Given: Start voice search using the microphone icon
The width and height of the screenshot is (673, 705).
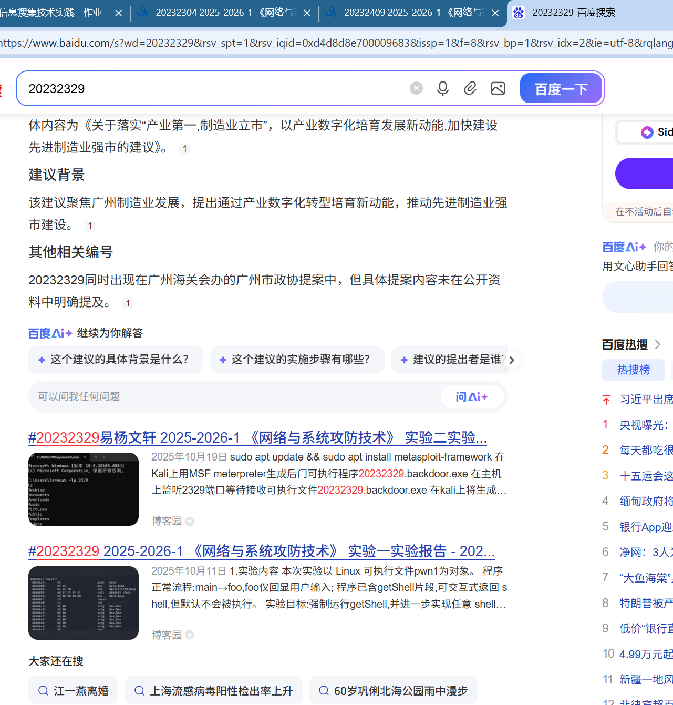Looking at the screenshot, I should coord(443,88).
